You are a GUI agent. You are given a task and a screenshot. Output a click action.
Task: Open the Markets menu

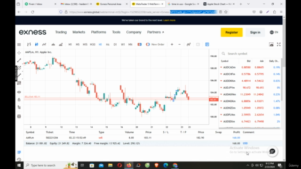click(79, 32)
